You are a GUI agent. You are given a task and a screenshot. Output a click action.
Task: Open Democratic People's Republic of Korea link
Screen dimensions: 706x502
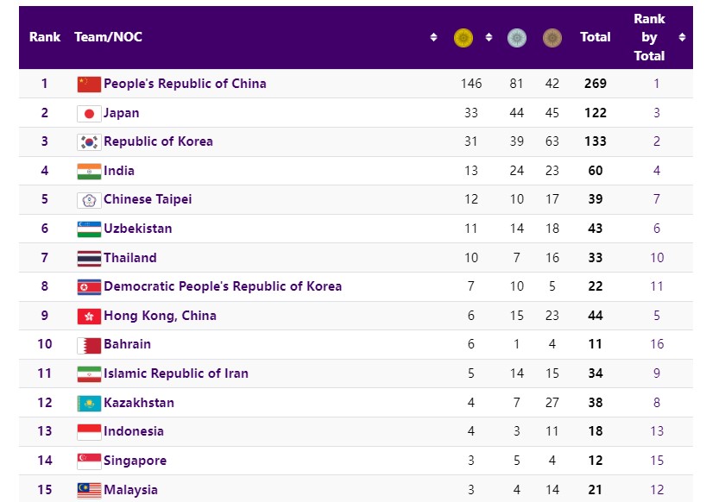click(x=223, y=286)
